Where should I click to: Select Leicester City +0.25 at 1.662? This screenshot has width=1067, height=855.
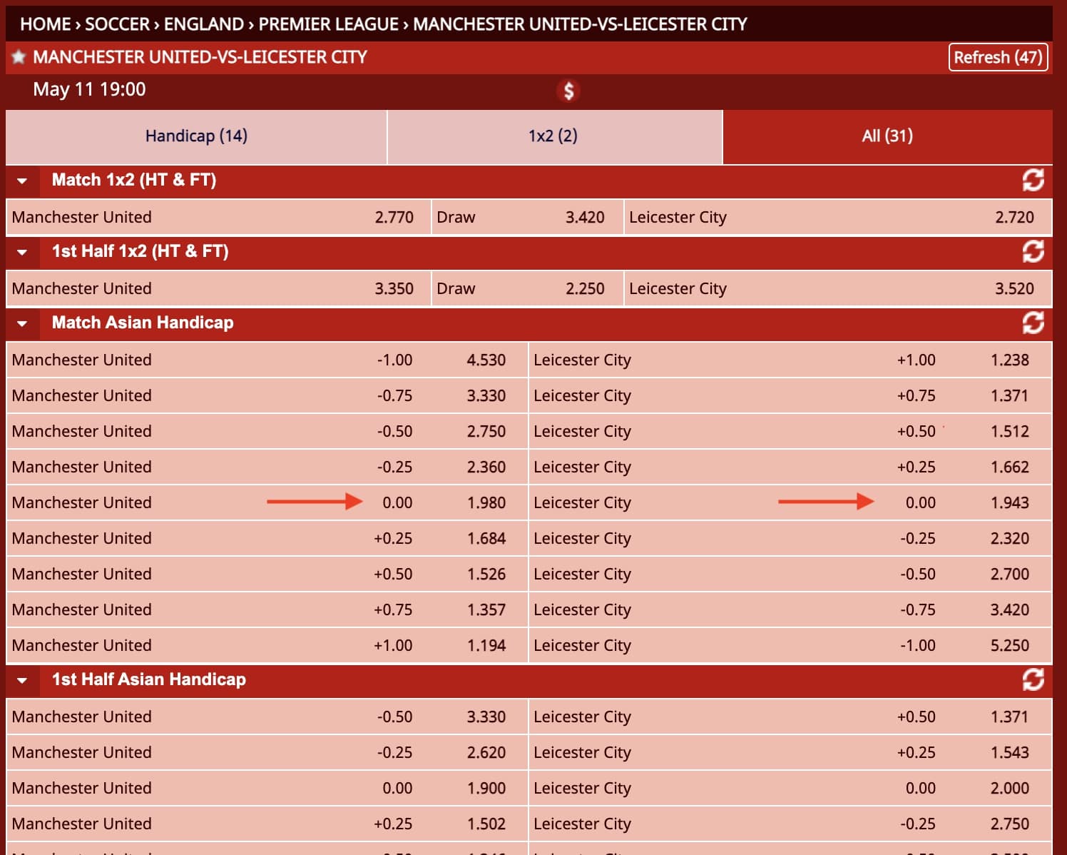coord(790,467)
